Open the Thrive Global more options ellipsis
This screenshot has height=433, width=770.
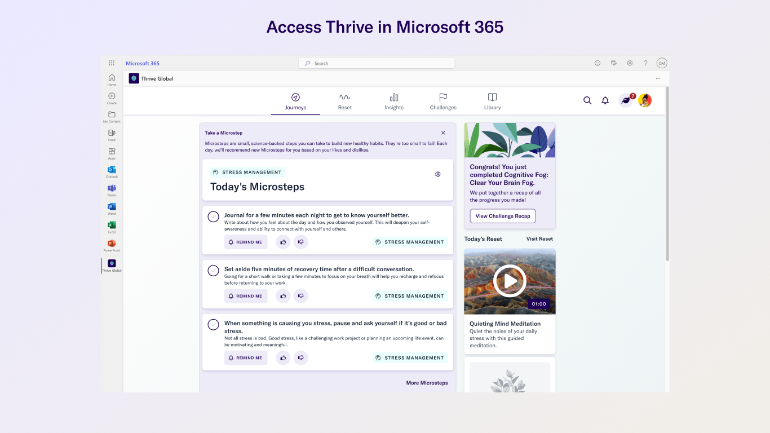click(657, 78)
